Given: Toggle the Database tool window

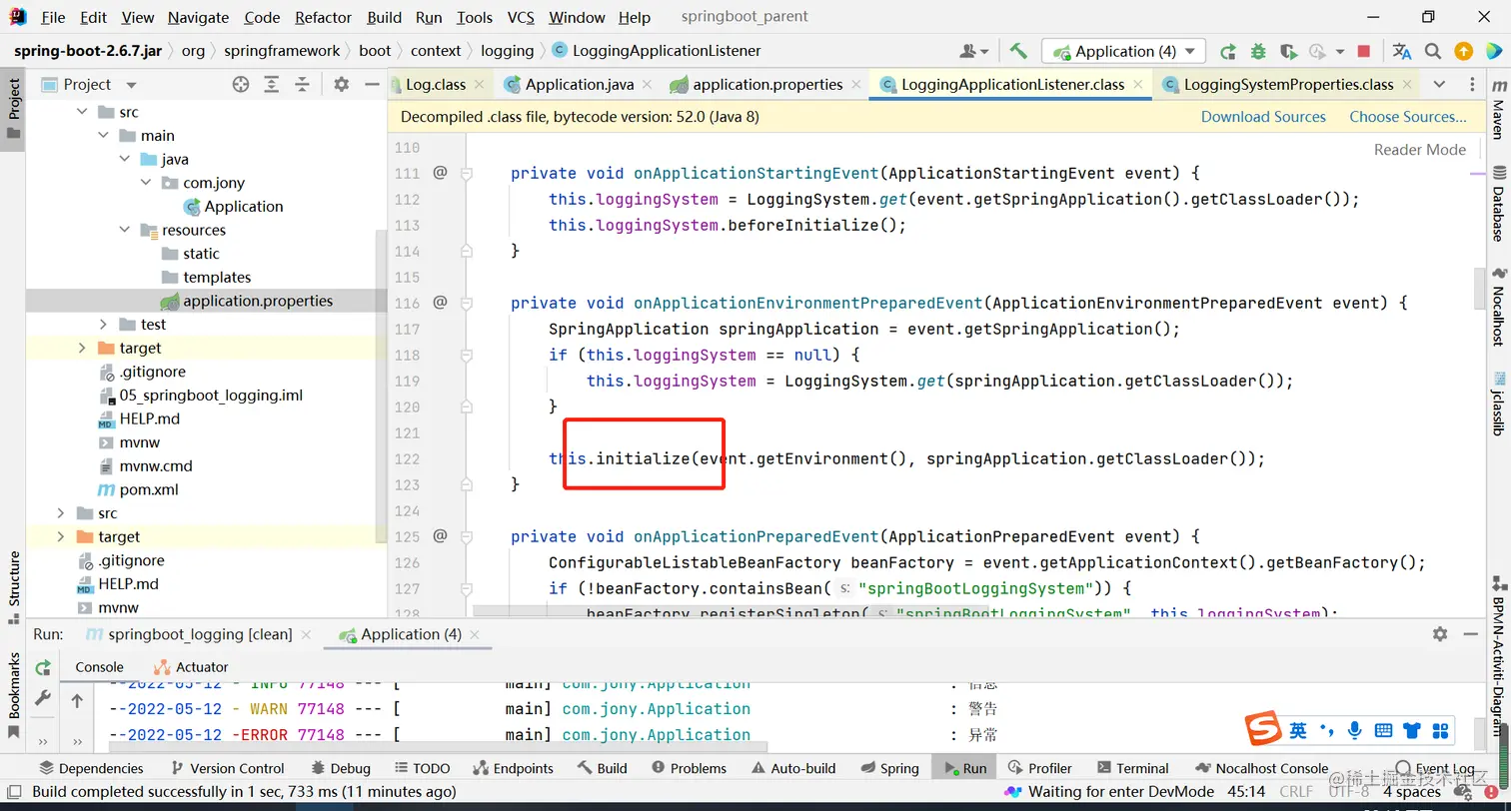Looking at the screenshot, I should coord(1498,203).
